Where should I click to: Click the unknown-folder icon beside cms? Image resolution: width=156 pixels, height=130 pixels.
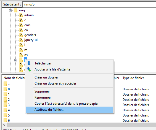click(x=21, y=25)
